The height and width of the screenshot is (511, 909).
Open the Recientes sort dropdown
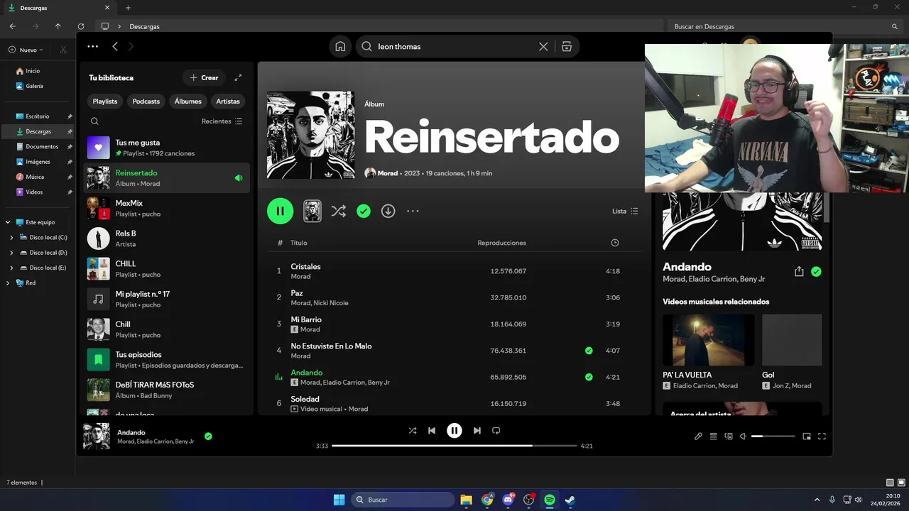pos(222,121)
